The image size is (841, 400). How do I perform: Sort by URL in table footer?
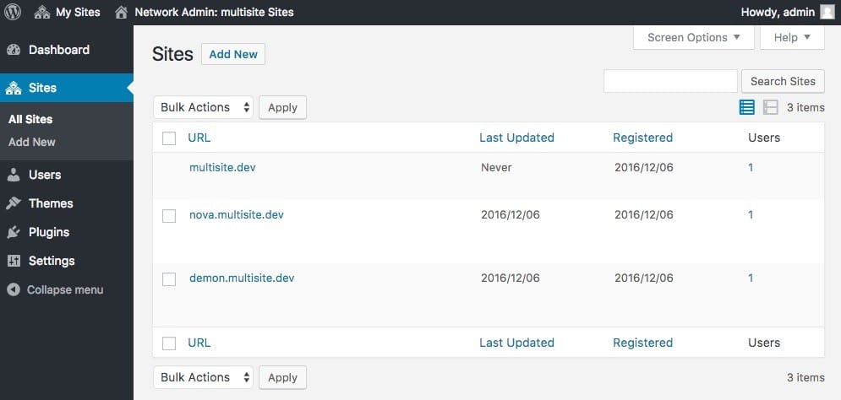(x=199, y=343)
